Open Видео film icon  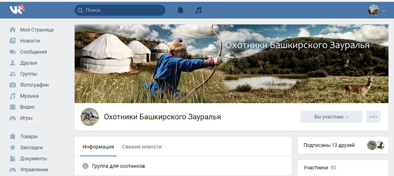[x=13, y=107]
